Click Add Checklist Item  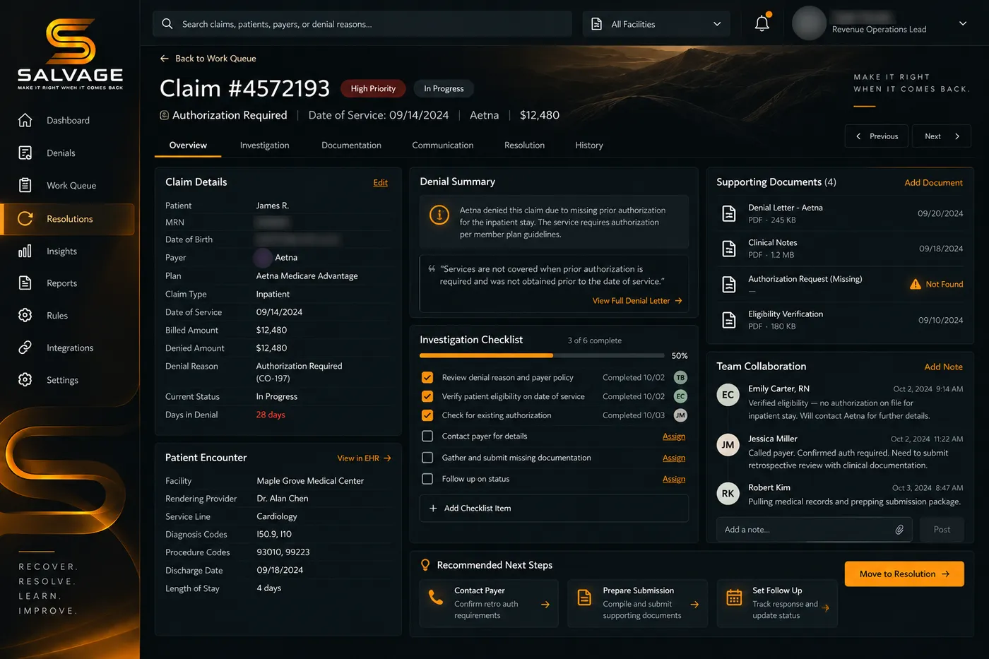click(x=554, y=509)
